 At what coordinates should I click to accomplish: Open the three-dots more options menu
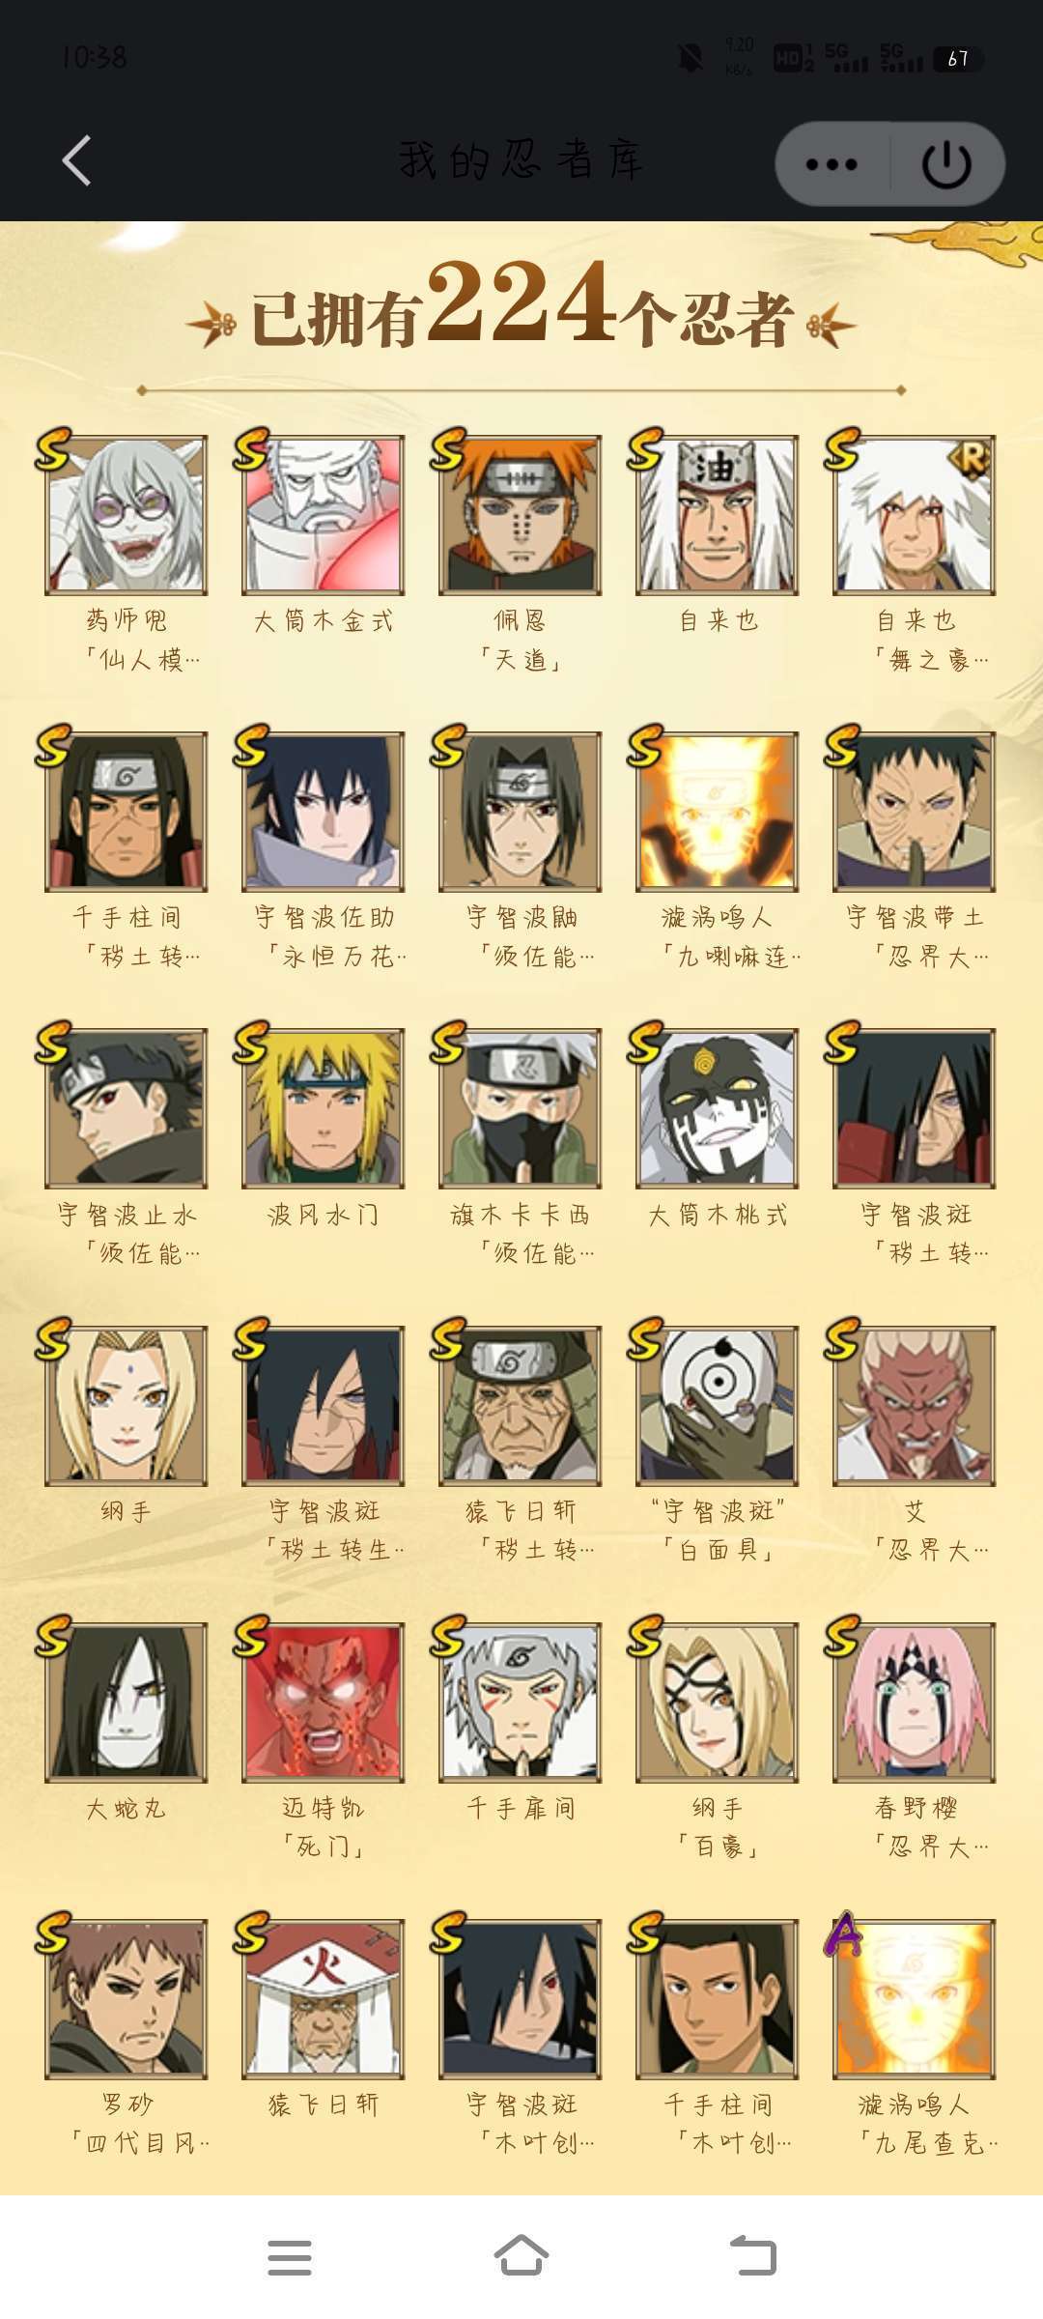[x=832, y=164]
